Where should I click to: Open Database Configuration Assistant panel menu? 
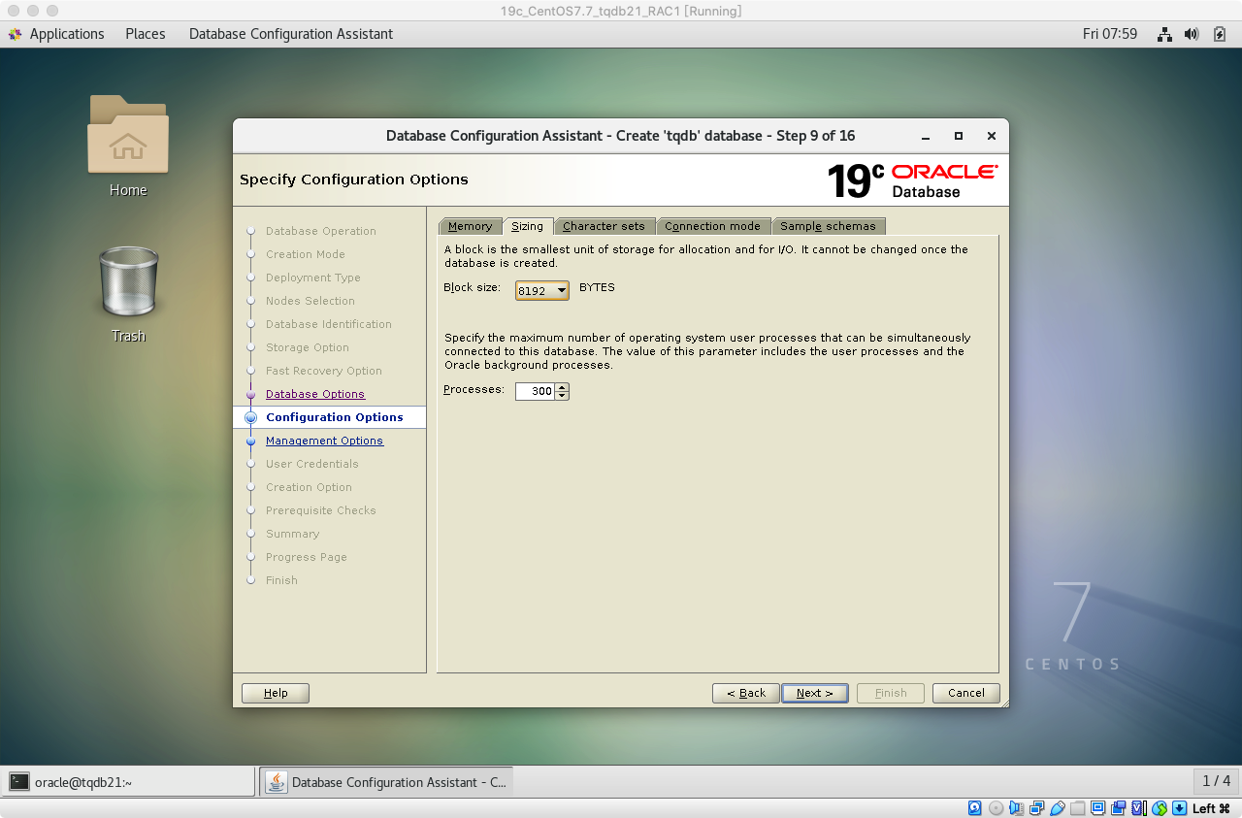(291, 34)
